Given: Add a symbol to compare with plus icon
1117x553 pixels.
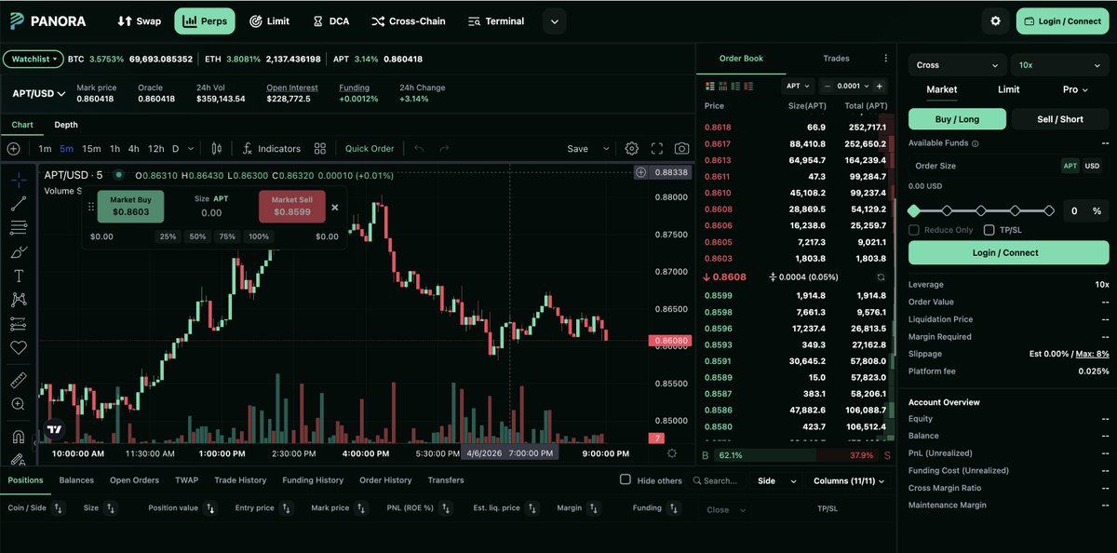Looking at the screenshot, I should (13, 149).
